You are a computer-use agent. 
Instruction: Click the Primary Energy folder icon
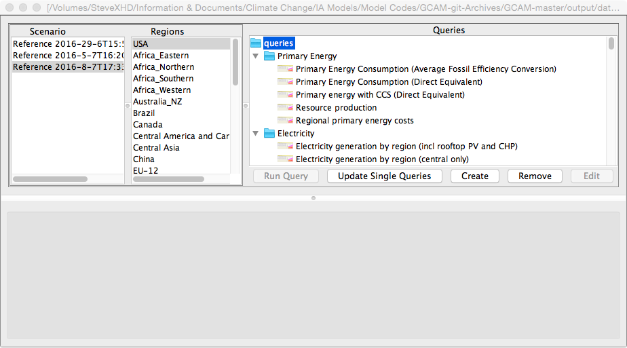pyautogui.click(x=269, y=56)
